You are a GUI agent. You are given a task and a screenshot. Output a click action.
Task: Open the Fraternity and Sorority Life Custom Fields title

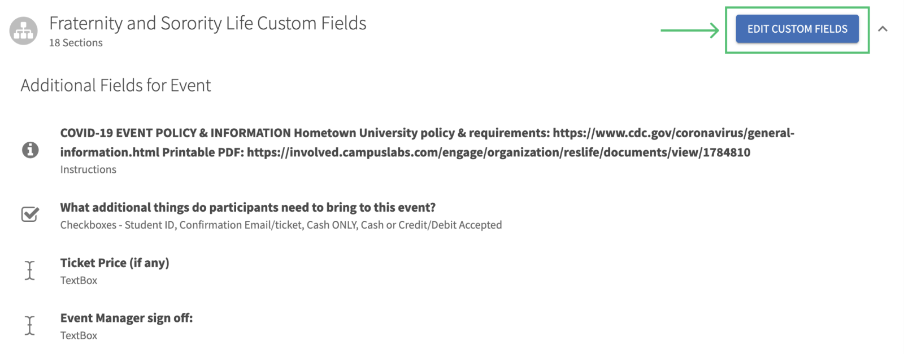pos(207,23)
